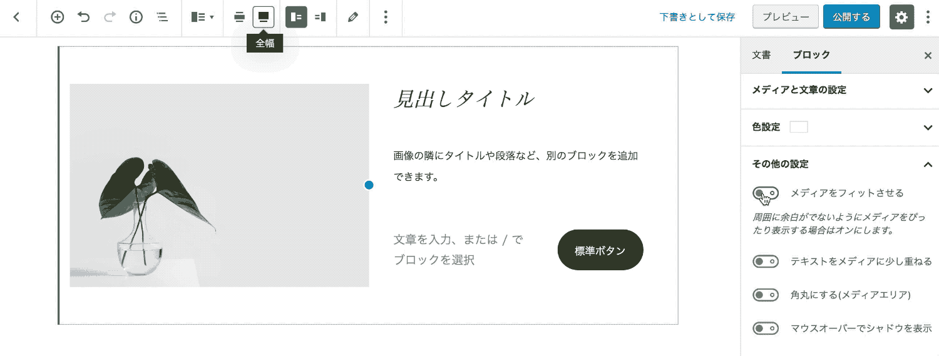Screen dimensions: 939x356
Task: Open the content info icon
Action: 136,18
